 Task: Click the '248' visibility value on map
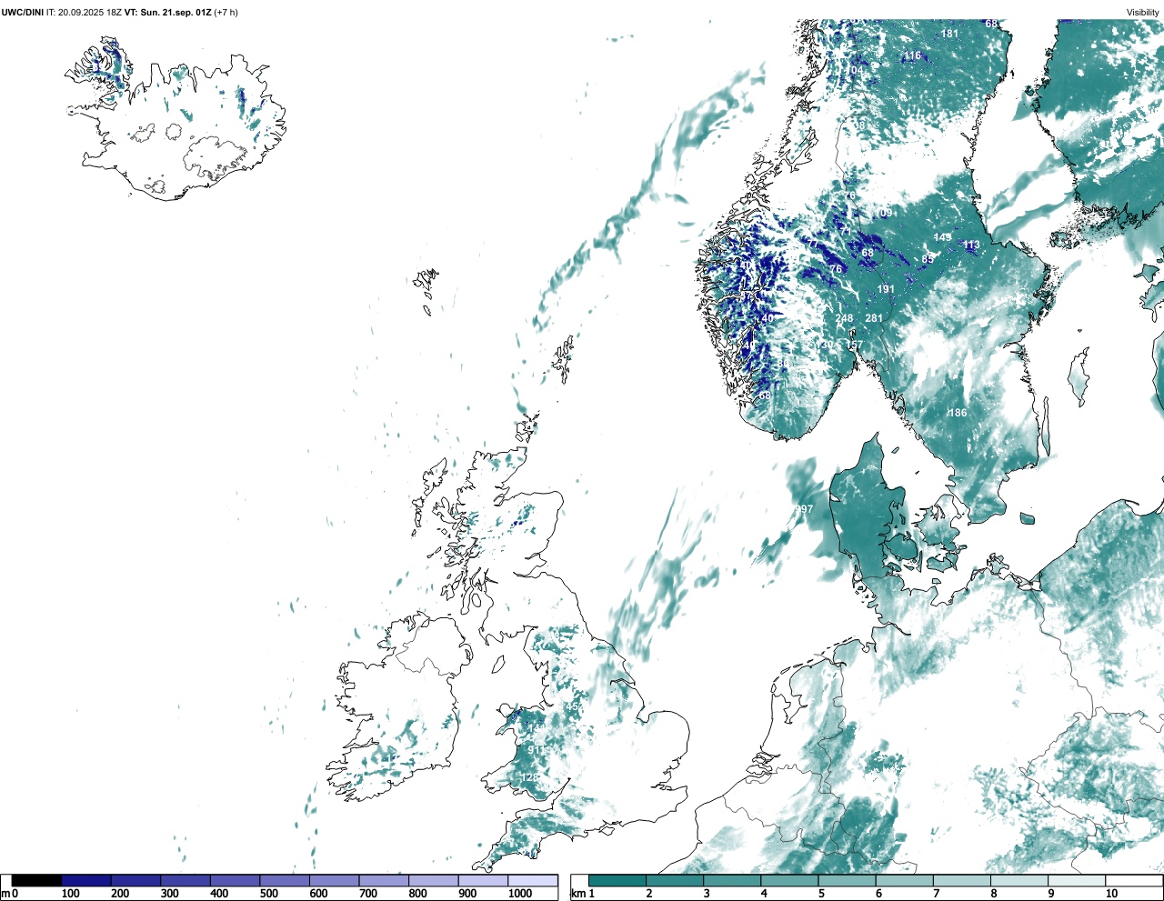pos(844,318)
